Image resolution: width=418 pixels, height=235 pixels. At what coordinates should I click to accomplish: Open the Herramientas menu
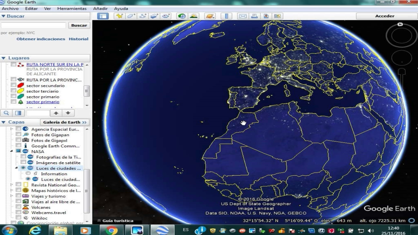[x=72, y=8]
